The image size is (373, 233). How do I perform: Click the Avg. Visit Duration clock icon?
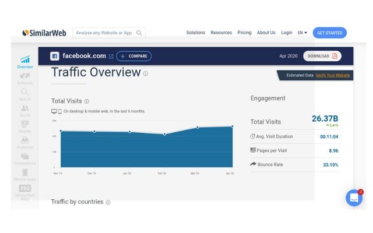pos(252,136)
